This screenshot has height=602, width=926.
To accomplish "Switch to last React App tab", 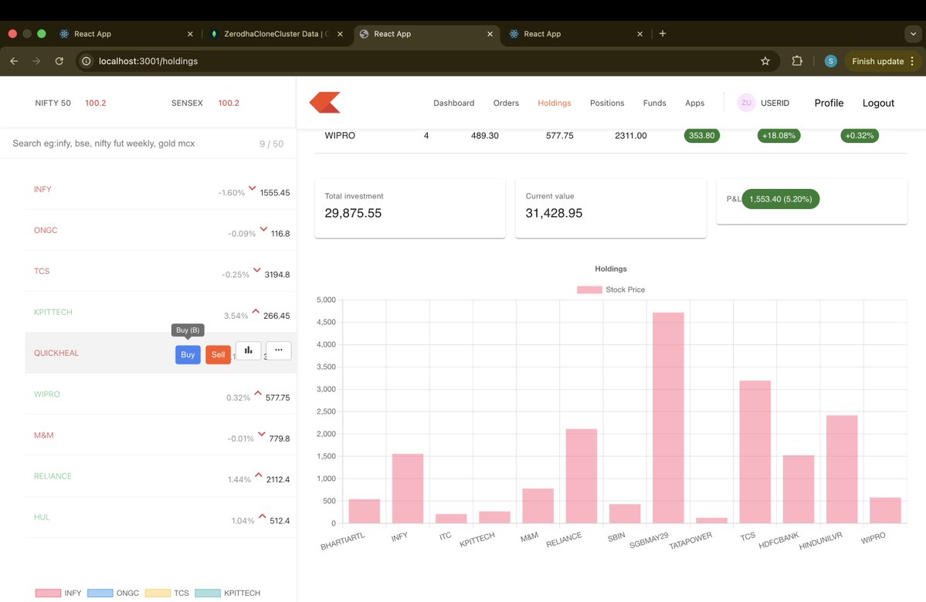I will click(576, 34).
